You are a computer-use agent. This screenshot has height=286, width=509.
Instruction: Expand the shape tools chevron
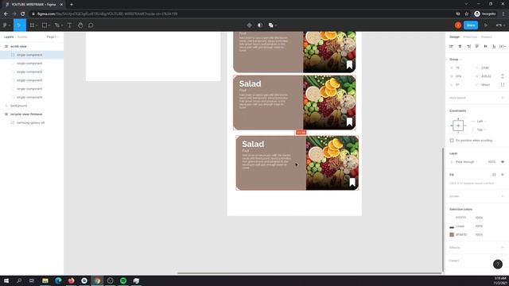click(x=49, y=25)
